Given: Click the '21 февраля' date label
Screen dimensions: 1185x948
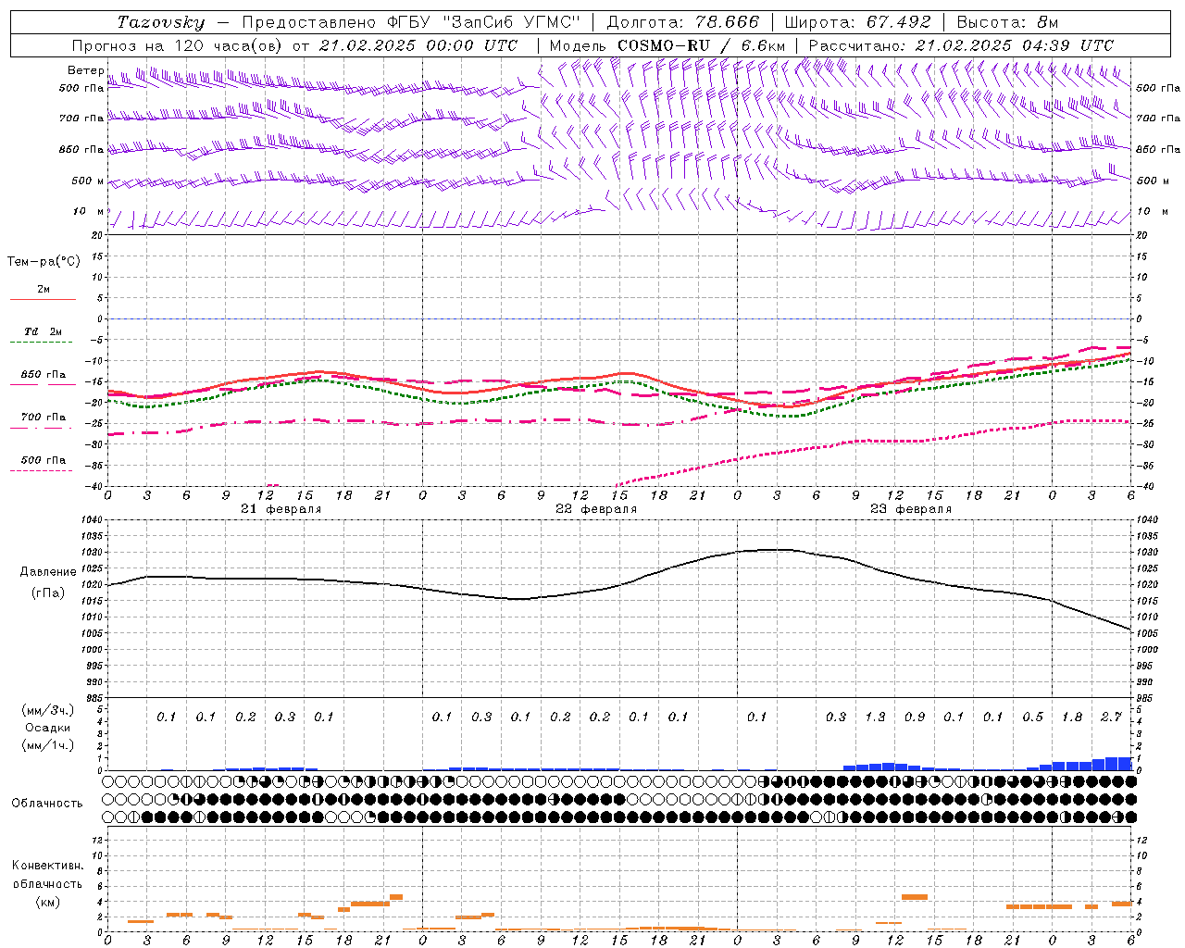Looking at the screenshot, I should click(281, 509).
